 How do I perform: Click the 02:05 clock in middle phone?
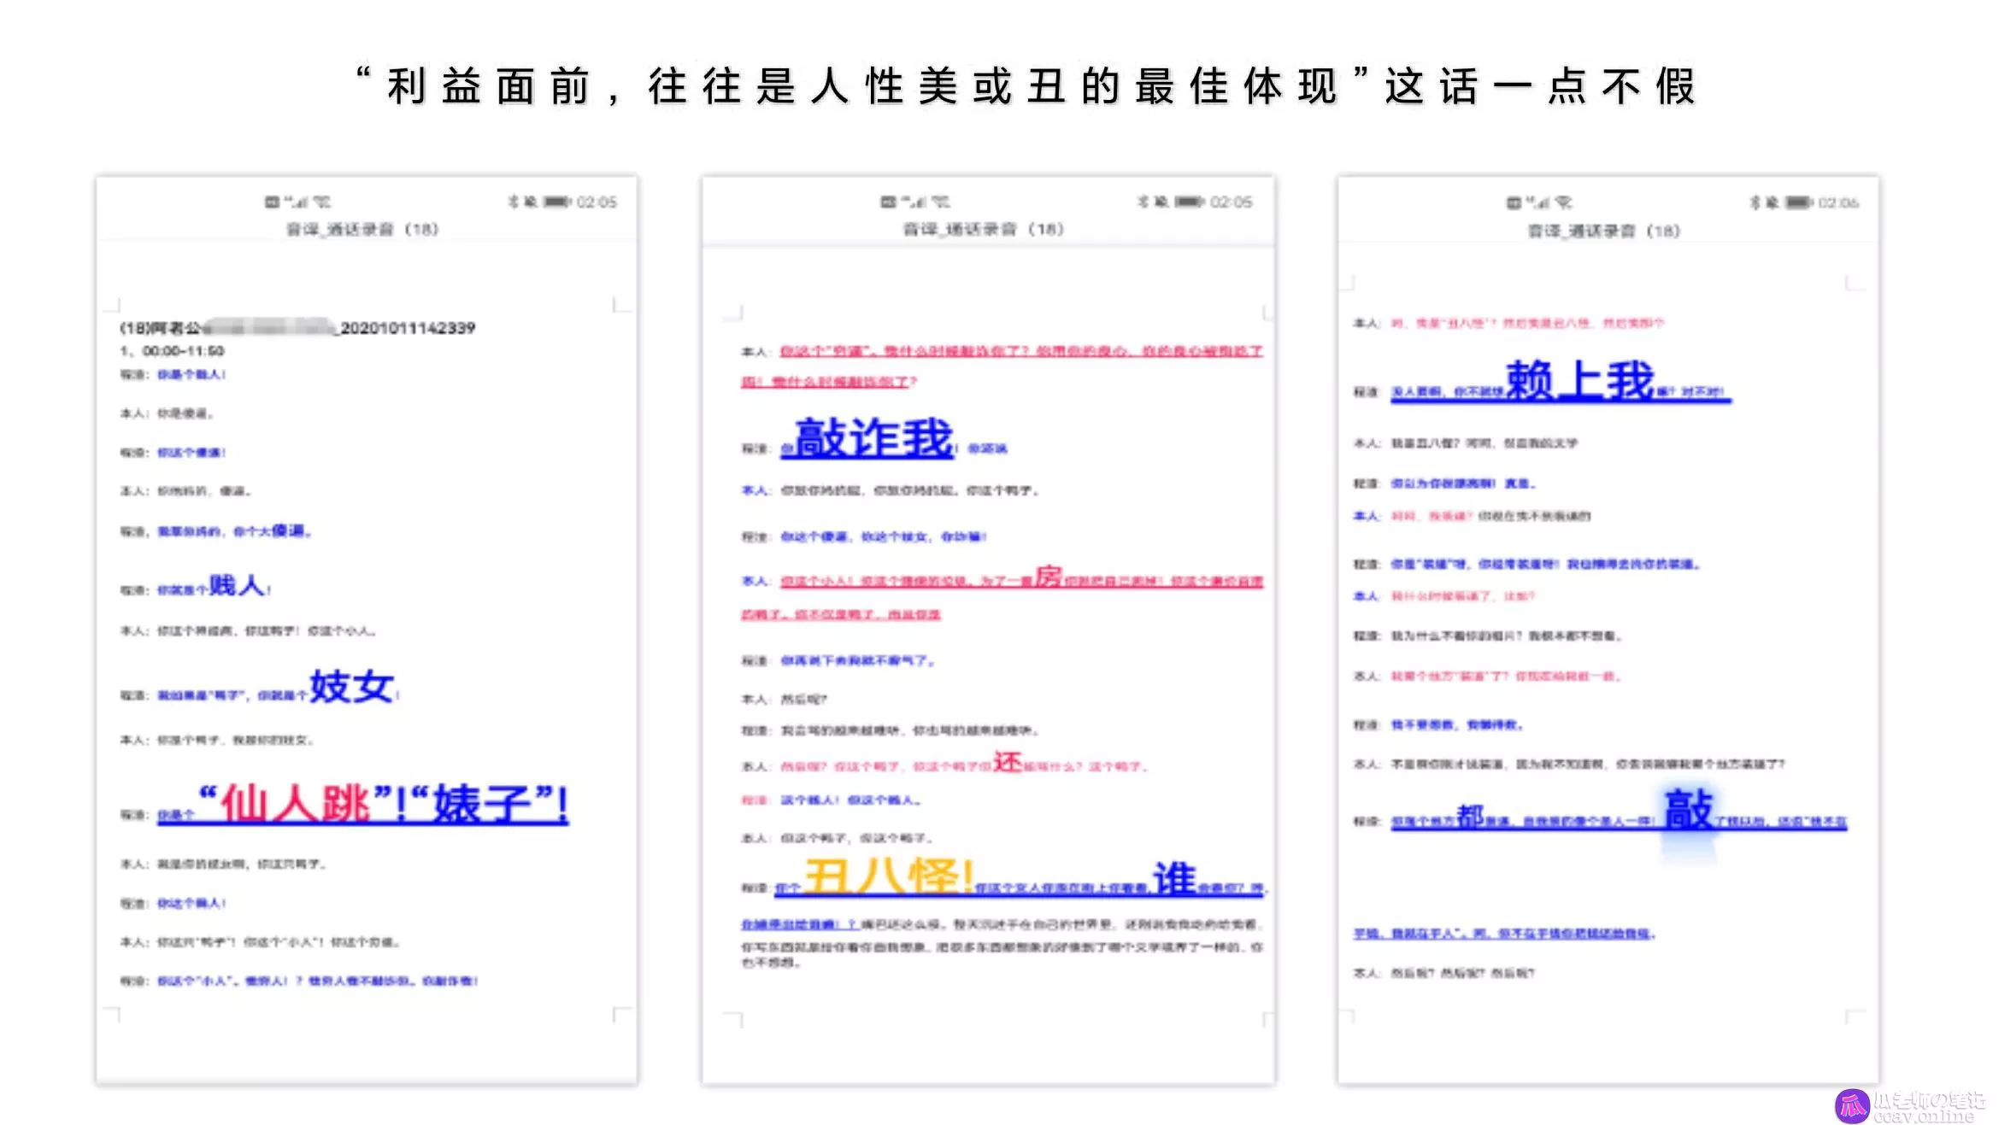pos(1232,202)
